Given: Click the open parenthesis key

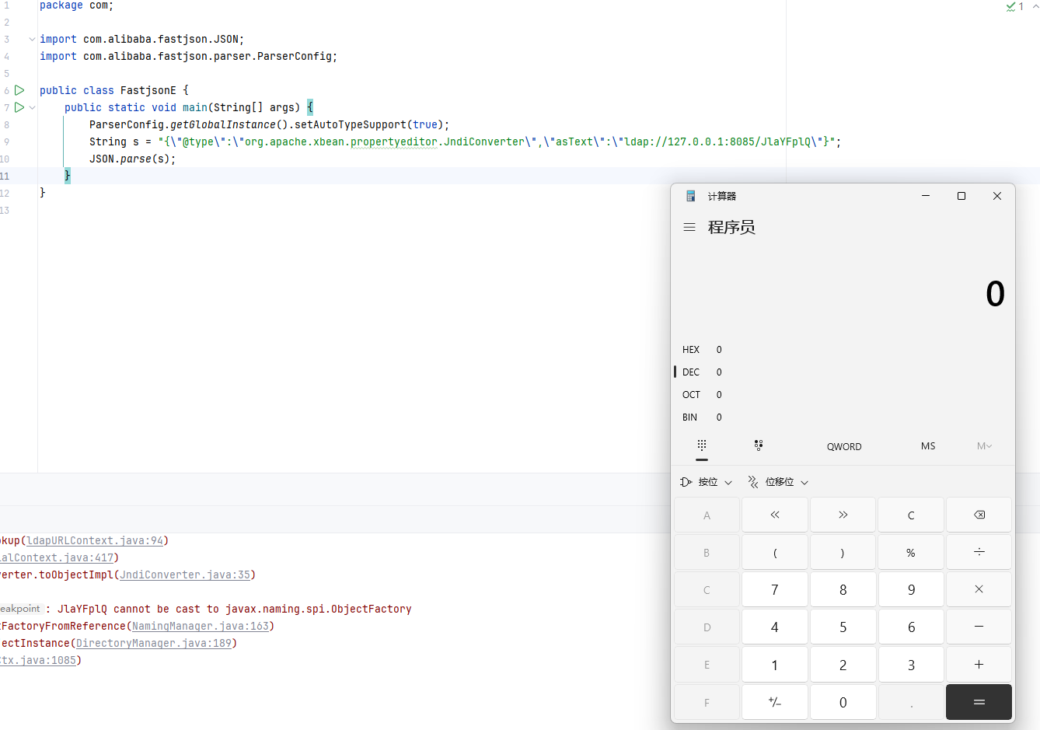Looking at the screenshot, I should coord(775,552).
